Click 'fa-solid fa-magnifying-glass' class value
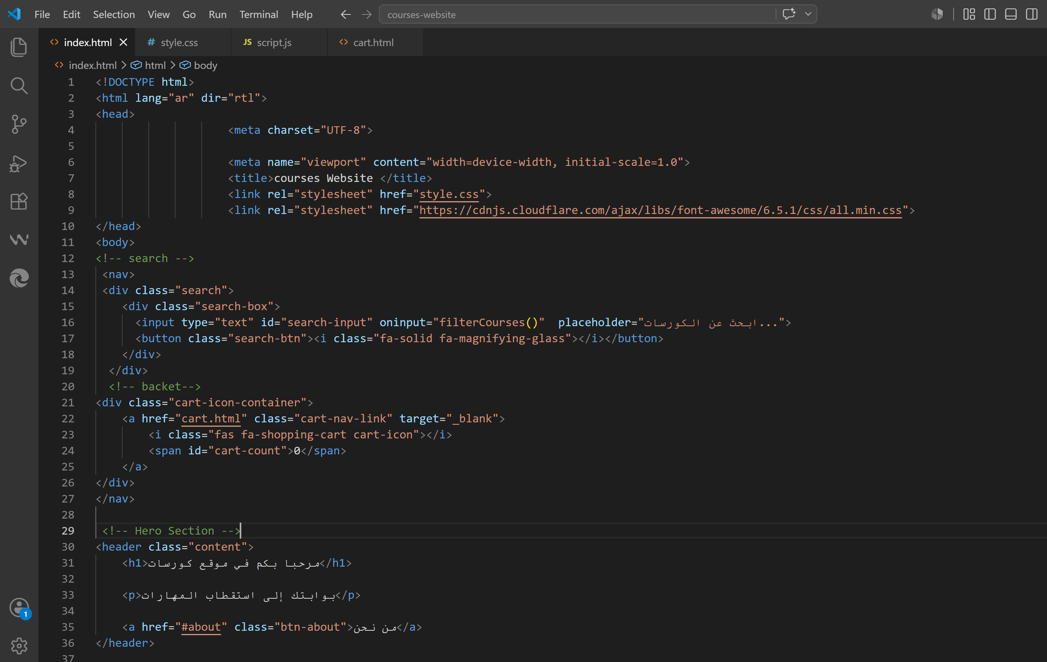 point(472,339)
